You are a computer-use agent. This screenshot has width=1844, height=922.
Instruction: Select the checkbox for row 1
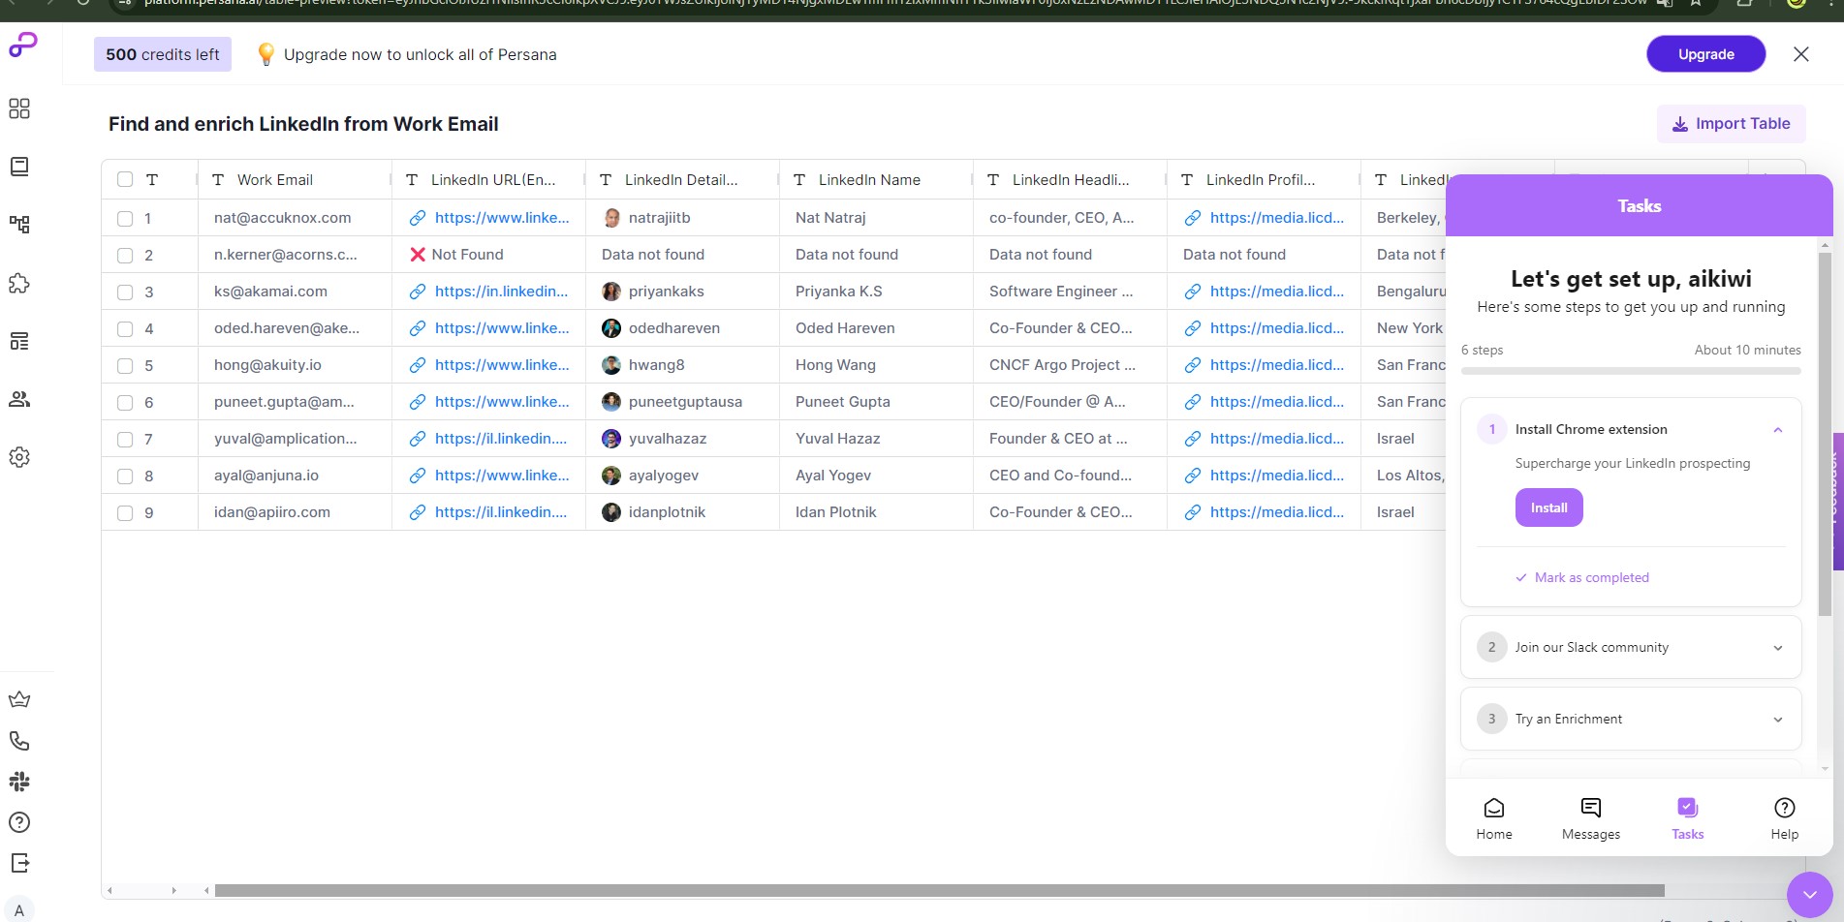[125, 219]
